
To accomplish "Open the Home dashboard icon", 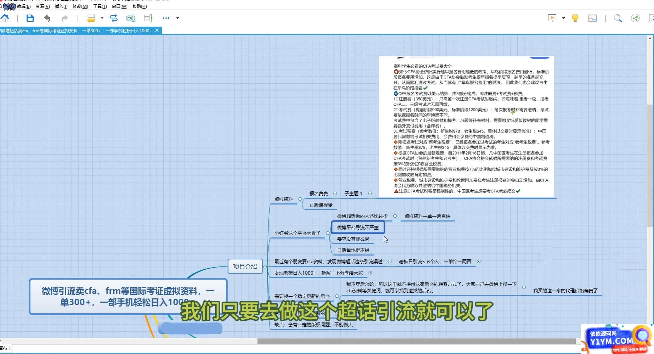I will pos(5,18).
